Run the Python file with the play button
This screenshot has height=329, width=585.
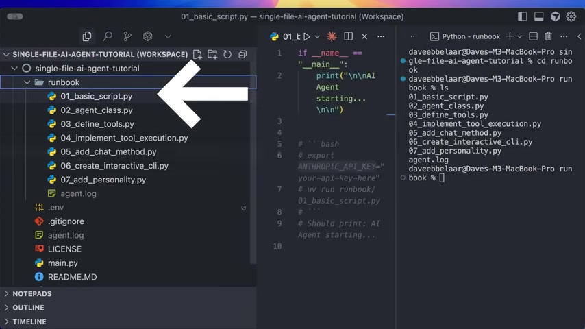307,36
